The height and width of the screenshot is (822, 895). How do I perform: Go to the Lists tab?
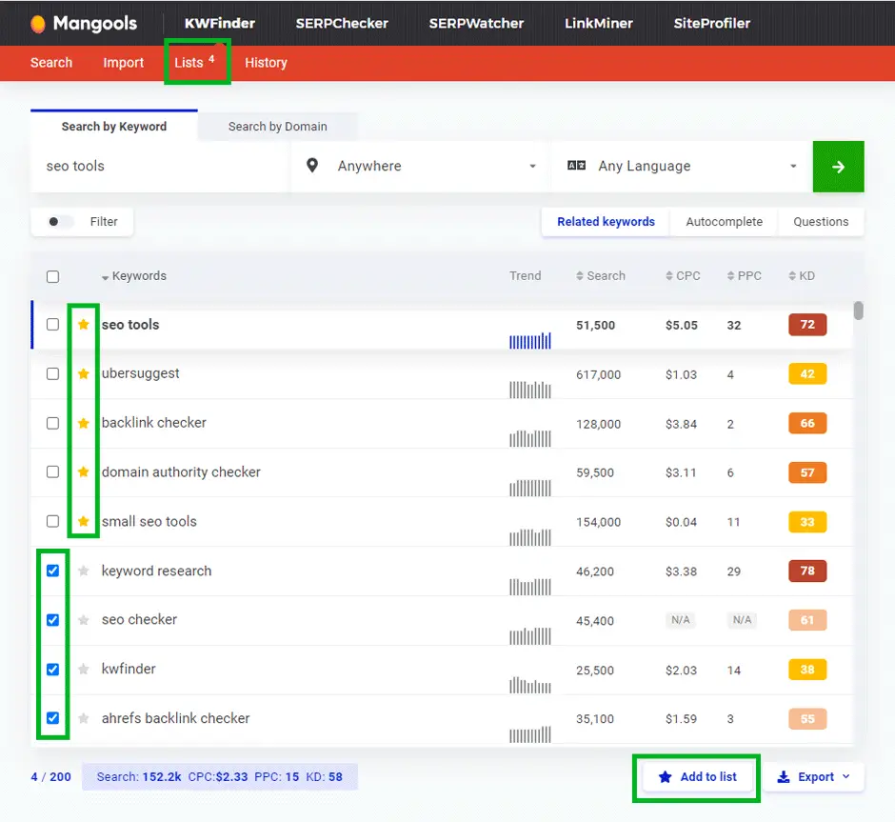(x=194, y=62)
